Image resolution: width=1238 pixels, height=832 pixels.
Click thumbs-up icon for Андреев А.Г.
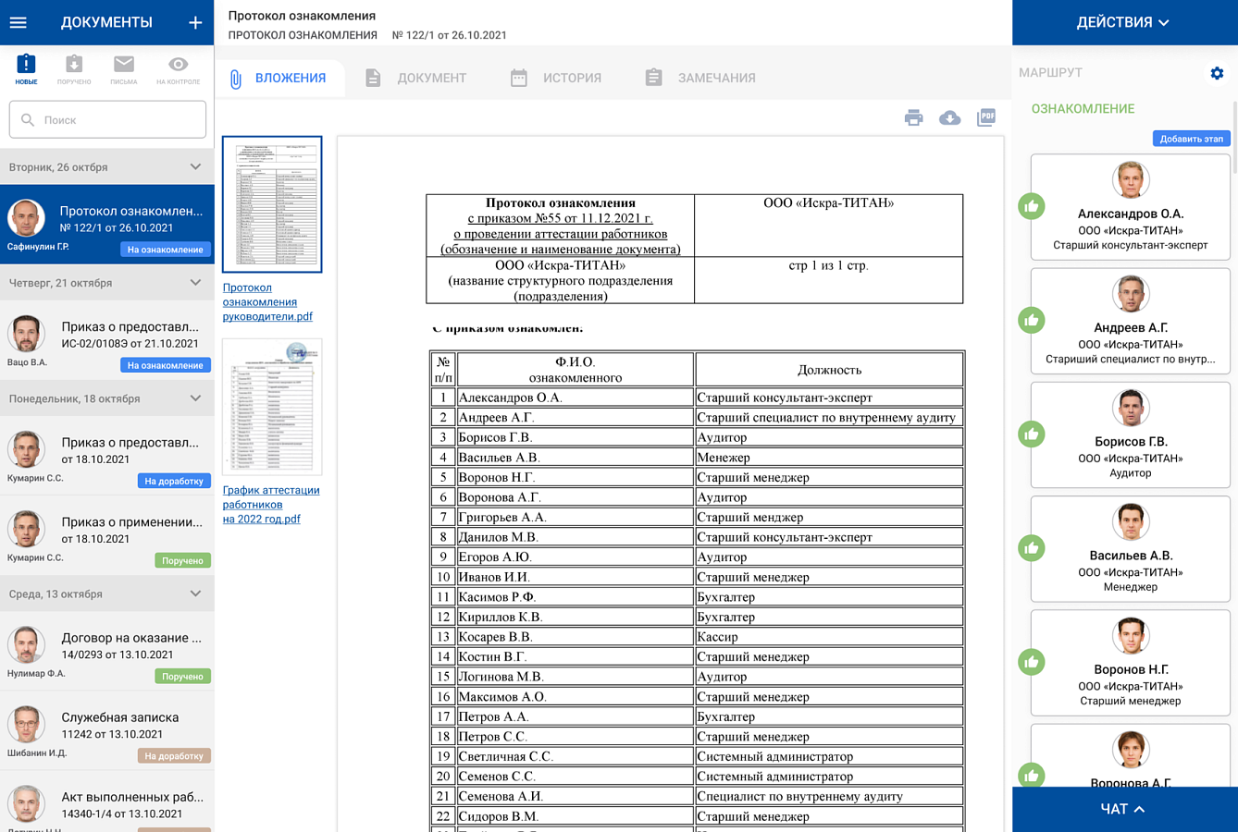coord(1032,320)
